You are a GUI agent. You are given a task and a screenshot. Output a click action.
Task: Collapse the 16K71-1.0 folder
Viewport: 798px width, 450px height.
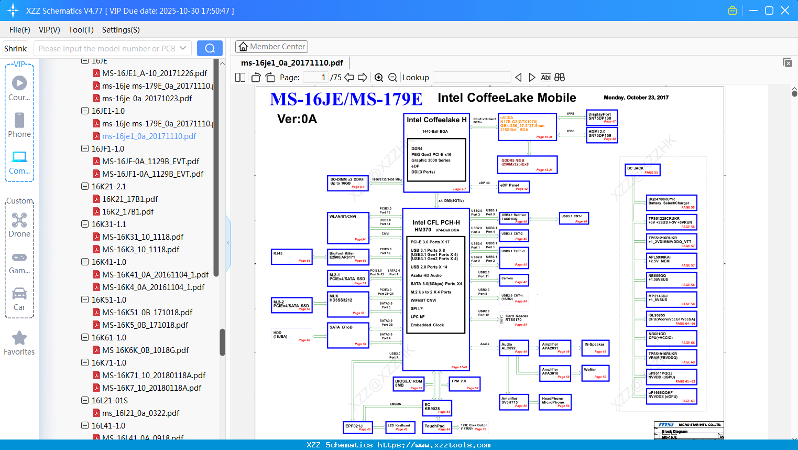[x=85, y=363]
